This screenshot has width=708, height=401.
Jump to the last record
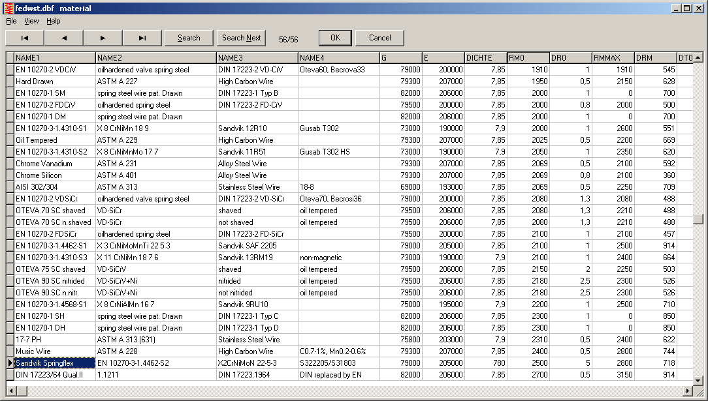click(142, 38)
